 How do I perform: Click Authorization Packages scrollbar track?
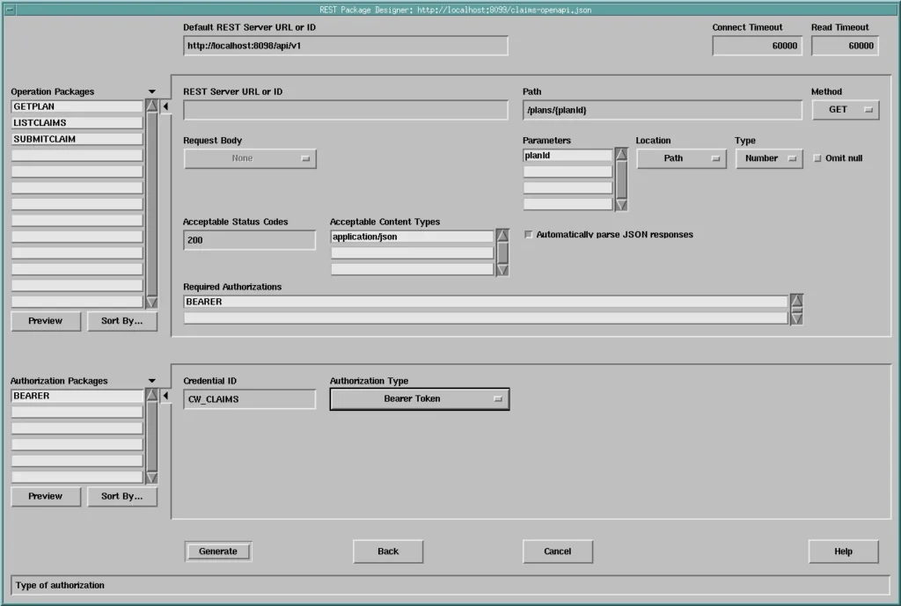click(151, 436)
